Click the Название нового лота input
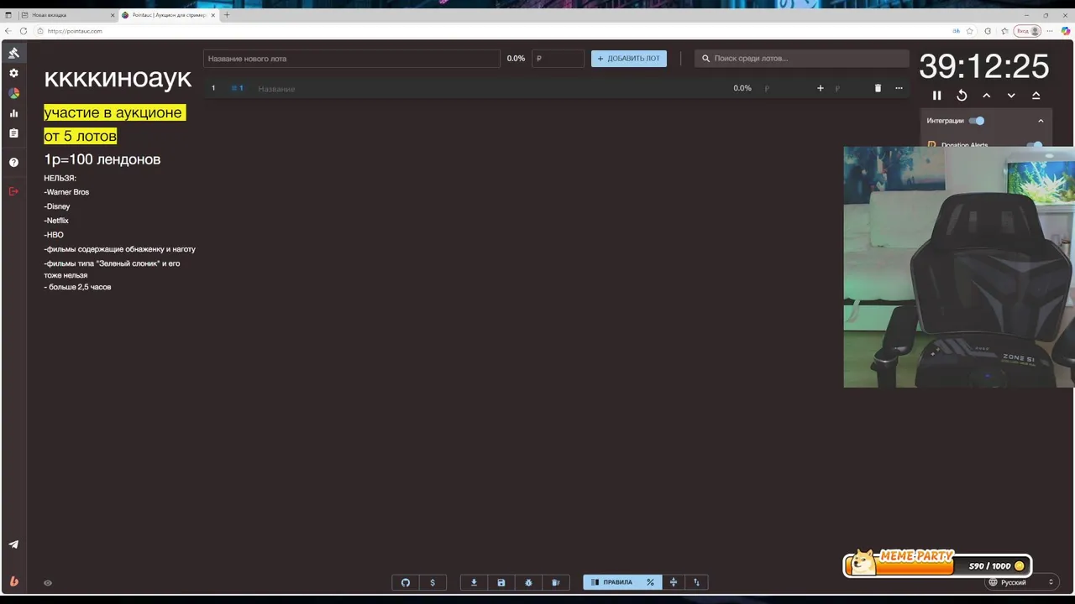The width and height of the screenshot is (1075, 604). pos(352,59)
